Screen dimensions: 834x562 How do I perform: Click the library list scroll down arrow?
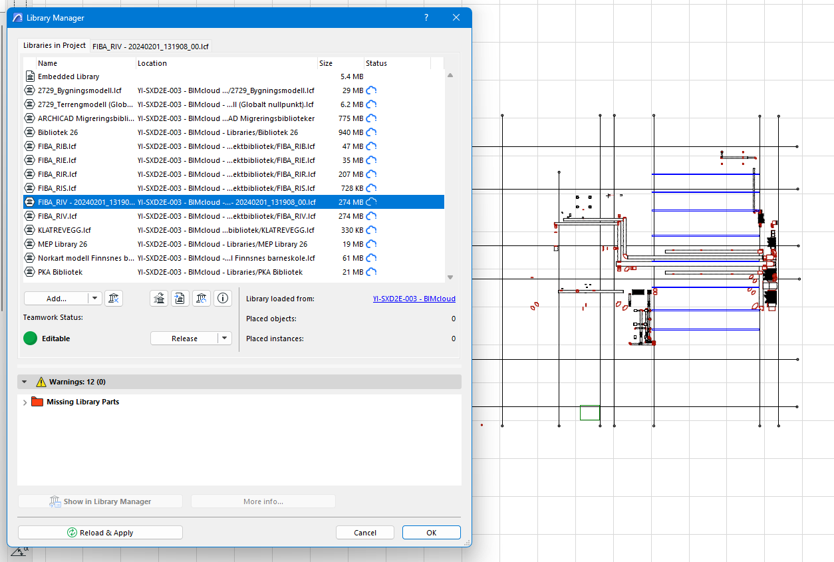click(450, 277)
